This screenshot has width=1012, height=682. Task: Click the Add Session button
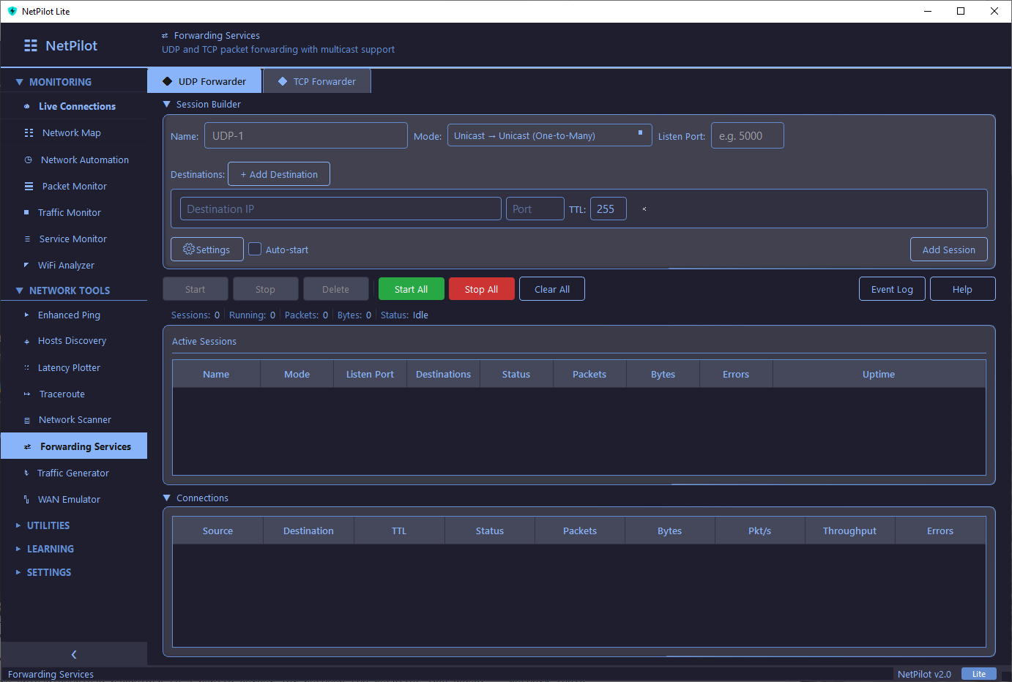tap(948, 249)
